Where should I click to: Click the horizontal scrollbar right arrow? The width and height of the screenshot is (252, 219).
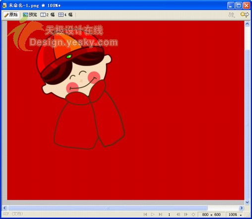pyautogui.click(x=242, y=208)
